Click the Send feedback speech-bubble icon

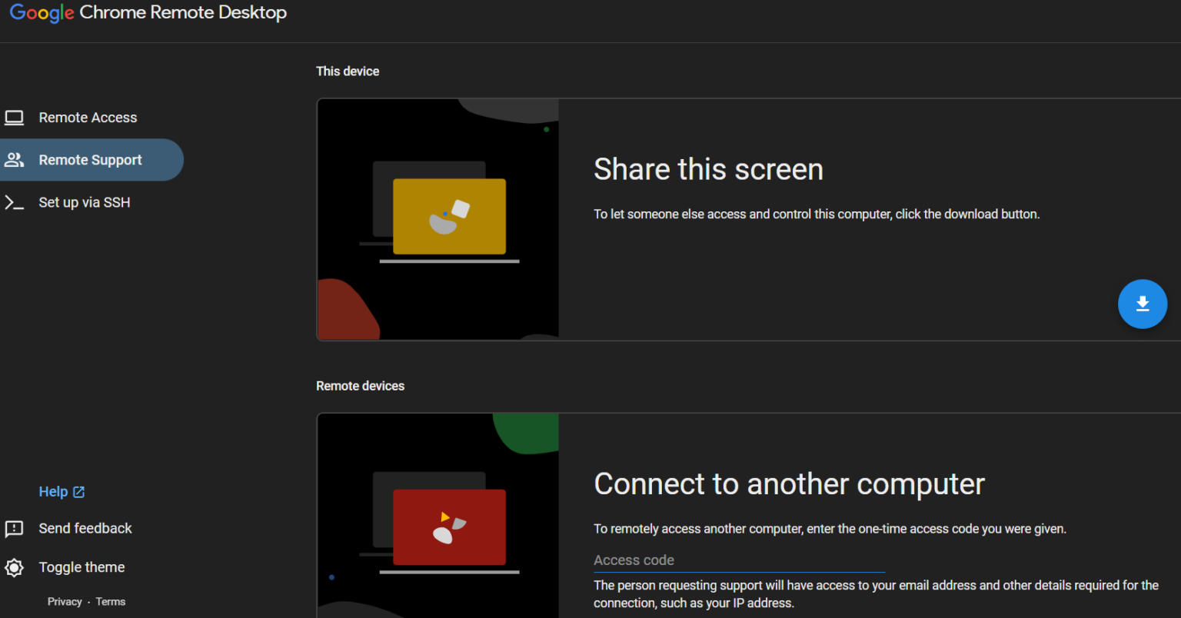click(14, 529)
